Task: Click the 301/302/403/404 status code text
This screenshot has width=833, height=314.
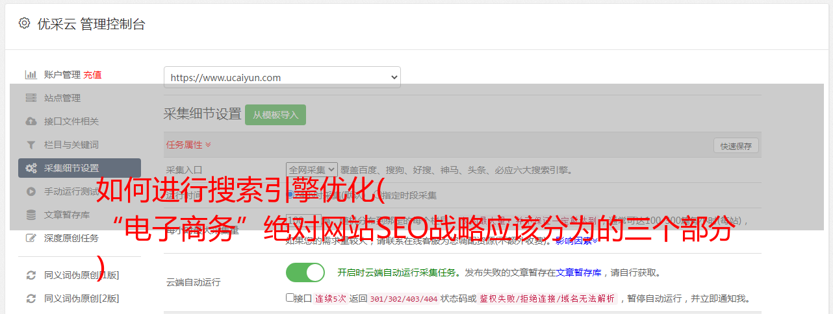Action: [x=403, y=298]
